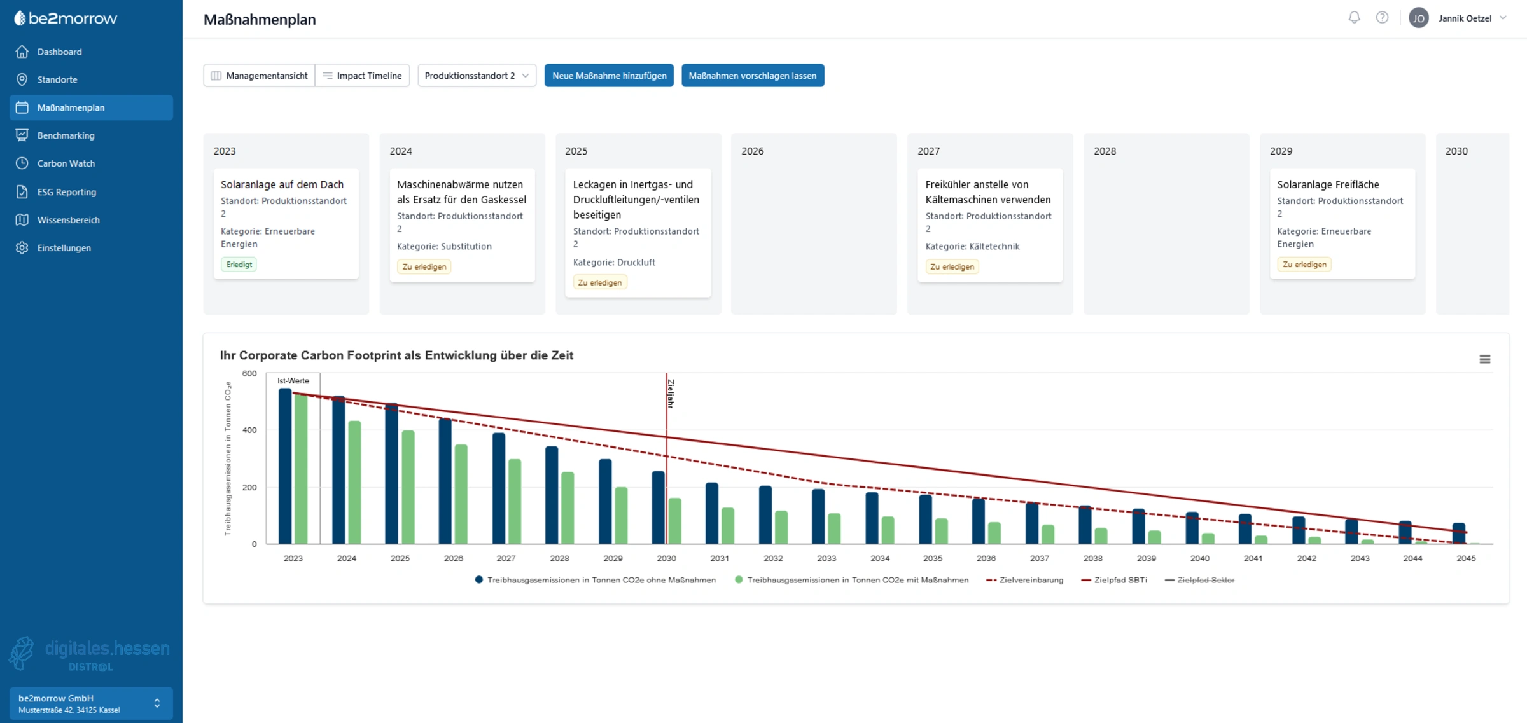Open the chart hamburger menu icon

point(1484,359)
